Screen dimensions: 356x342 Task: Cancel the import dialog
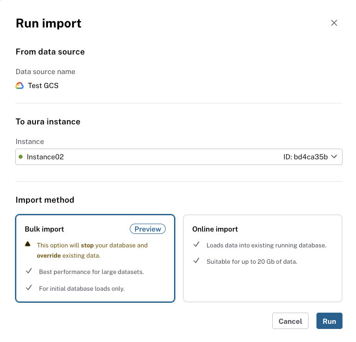(290, 321)
